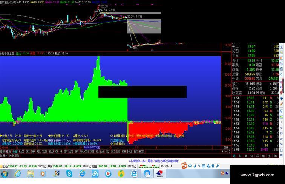
Task: Switch to the 价 price tab
Action: (x=240, y=156)
